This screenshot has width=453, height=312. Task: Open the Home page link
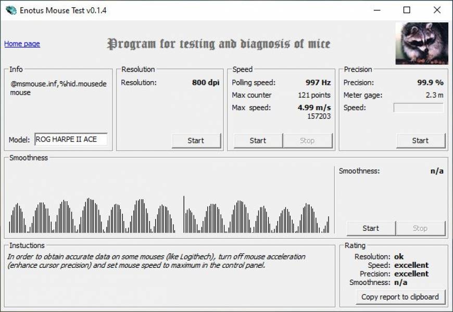[x=22, y=44]
